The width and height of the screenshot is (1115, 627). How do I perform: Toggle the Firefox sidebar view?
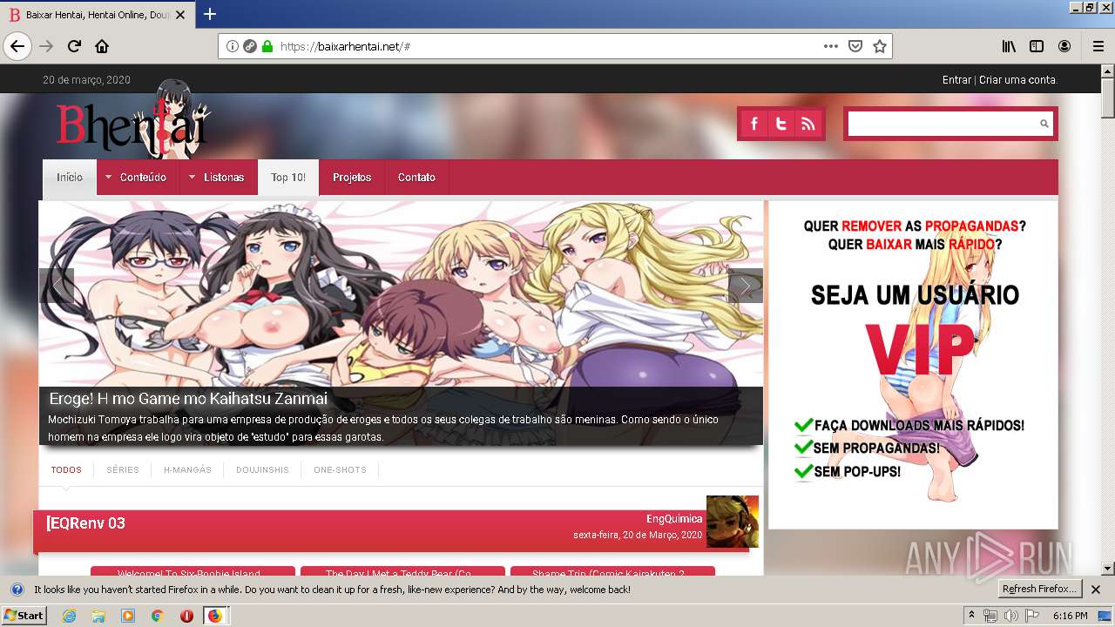1037,46
